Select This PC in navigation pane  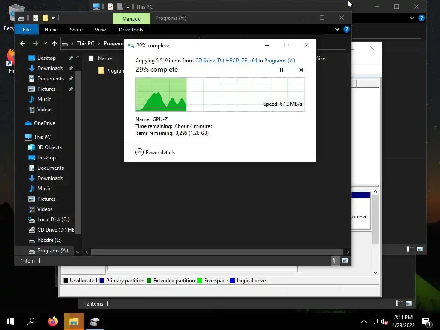[42, 137]
